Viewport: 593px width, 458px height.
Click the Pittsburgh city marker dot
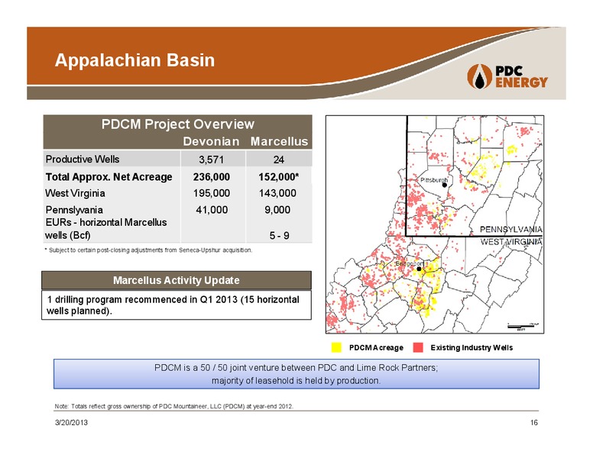click(445, 185)
